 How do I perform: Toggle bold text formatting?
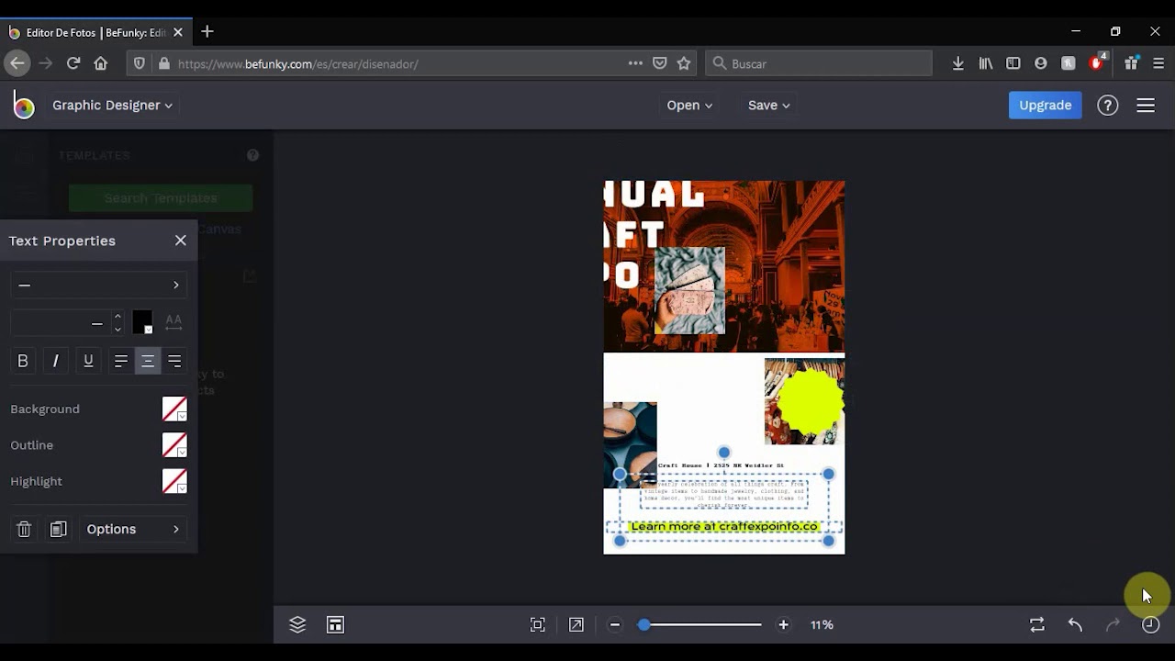[23, 361]
